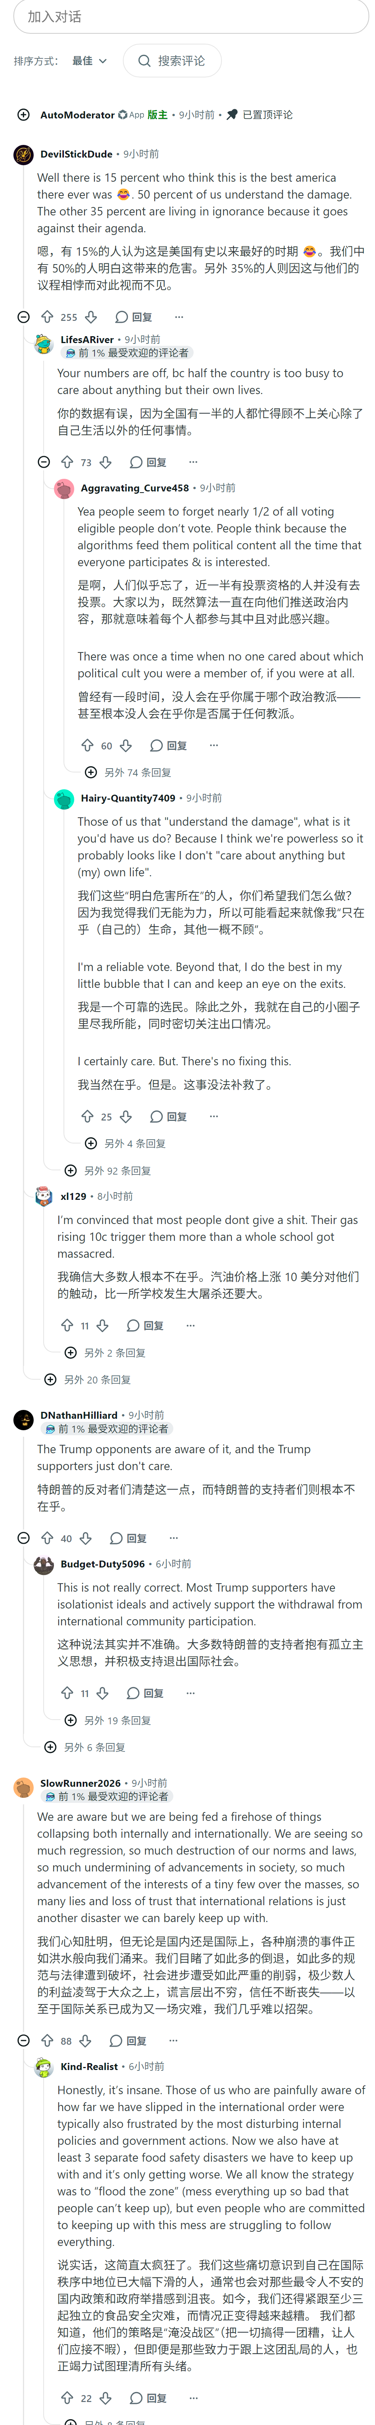Focus the 加入对话 comment field

coord(191,16)
